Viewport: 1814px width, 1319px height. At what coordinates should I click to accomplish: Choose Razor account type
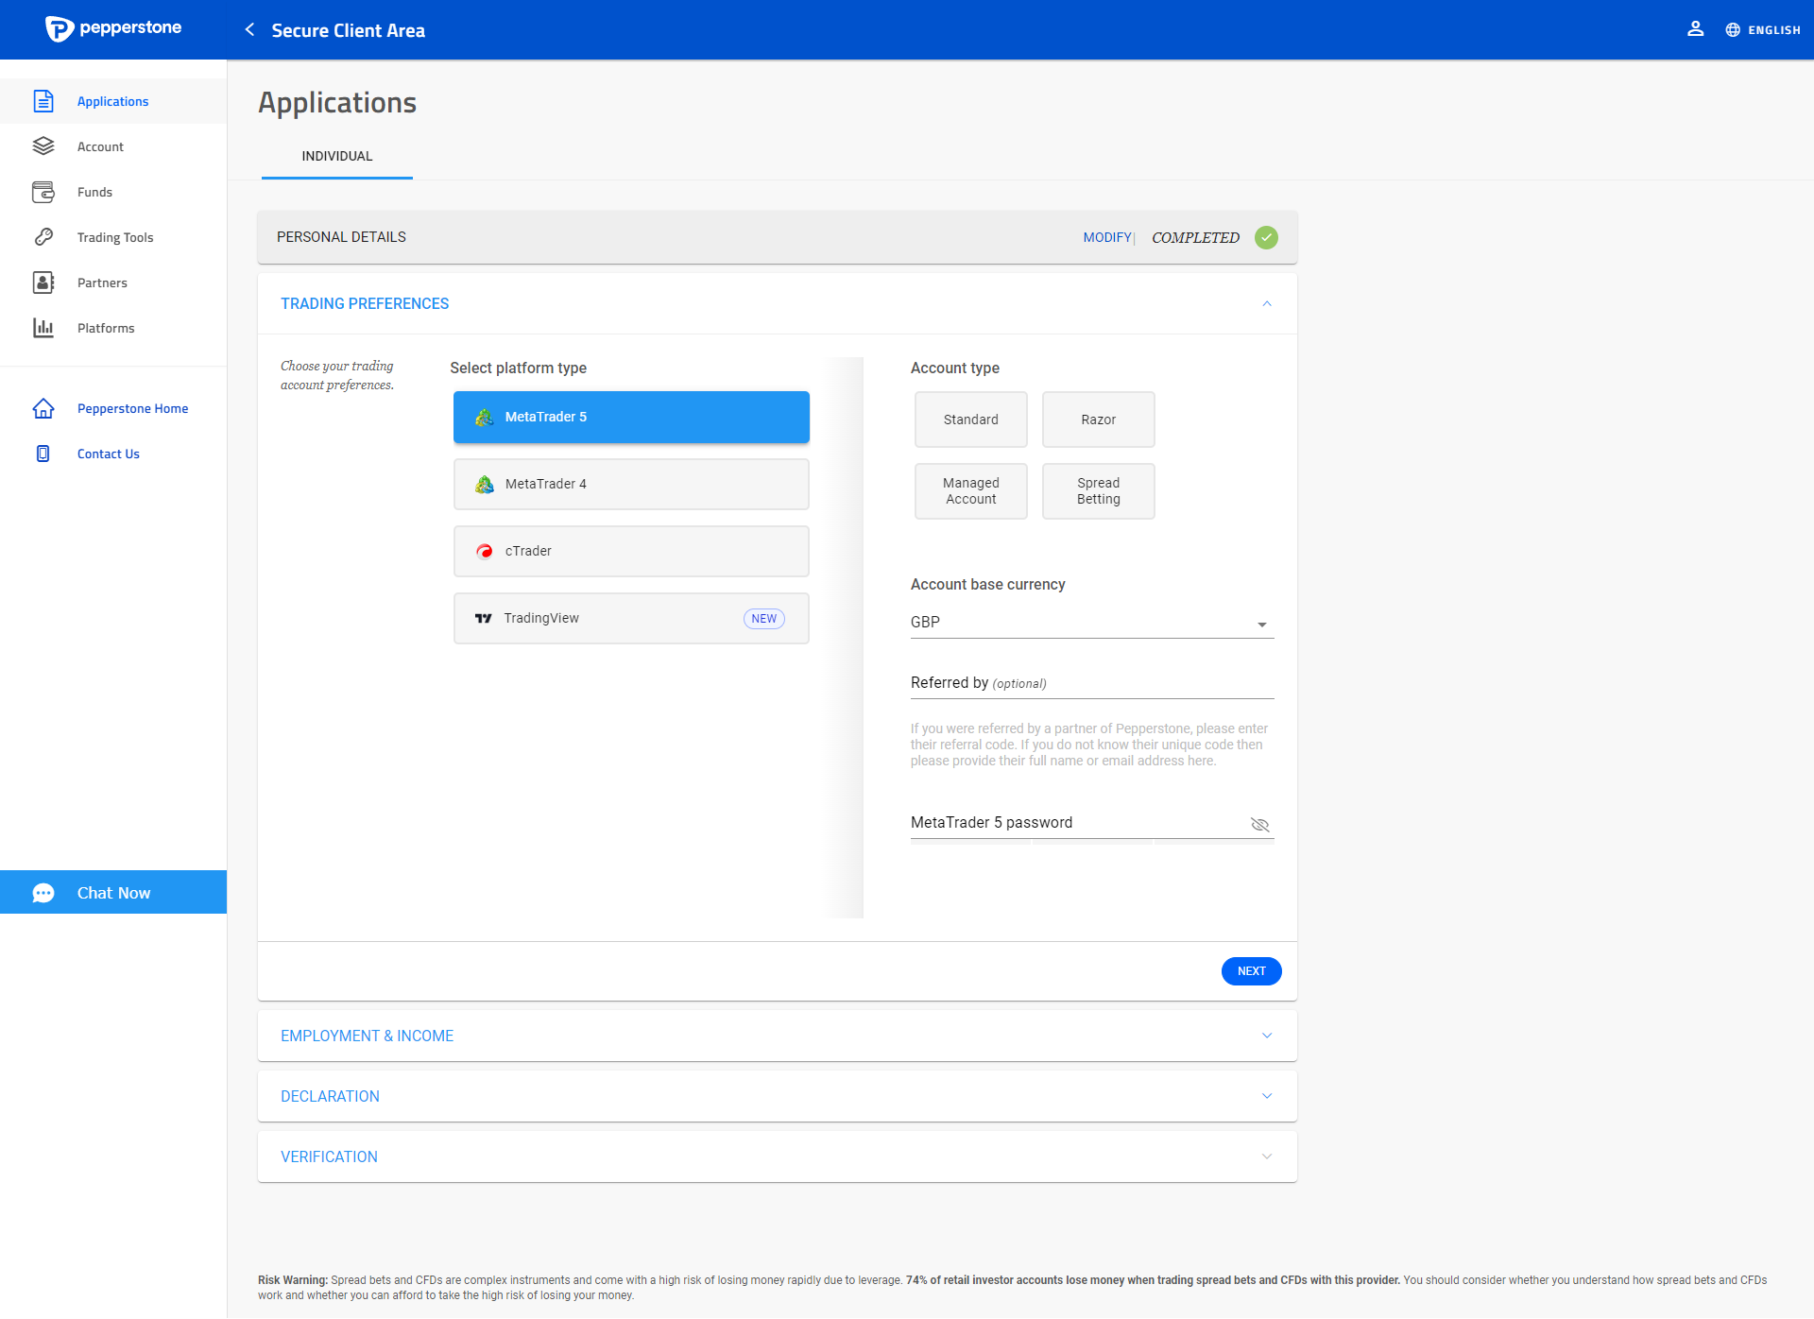(x=1098, y=420)
